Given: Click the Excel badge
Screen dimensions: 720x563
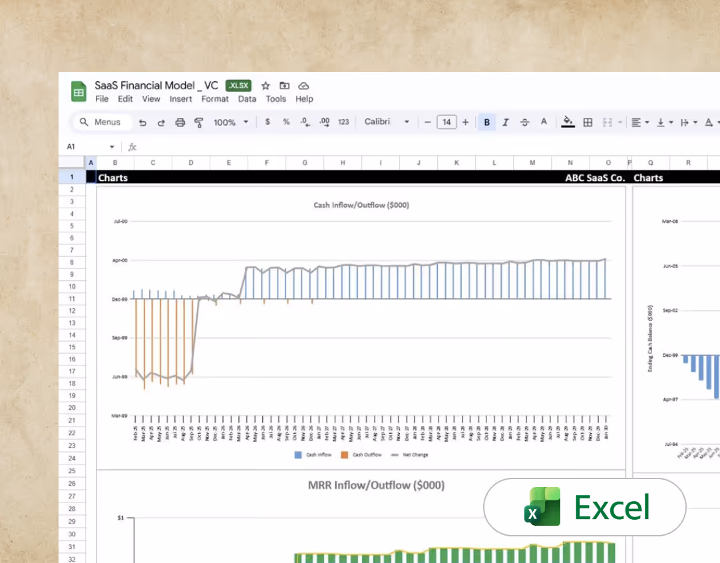Looking at the screenshot, I should (584, 507).
